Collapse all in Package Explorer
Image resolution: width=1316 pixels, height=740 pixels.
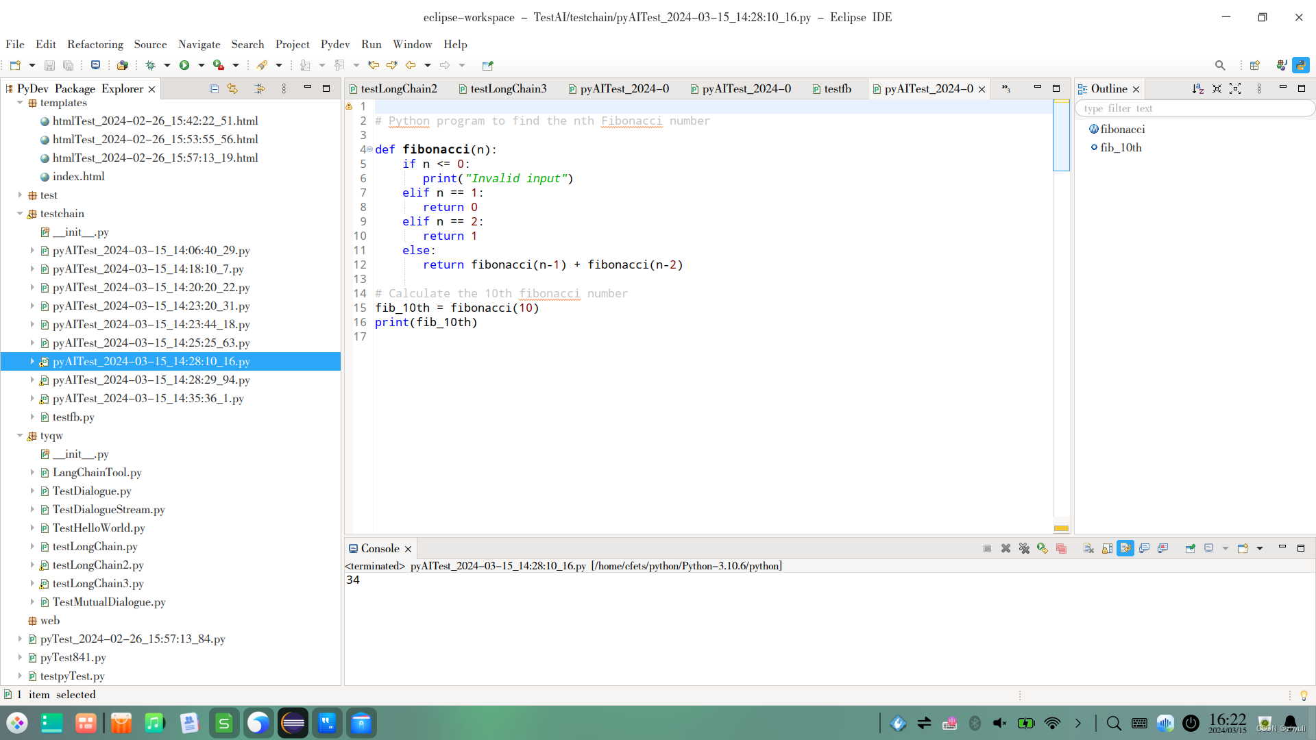pos(214,88)
